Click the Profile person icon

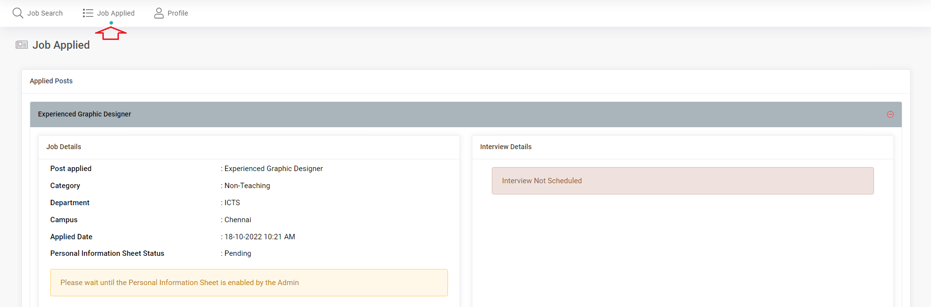coord(159,13)
